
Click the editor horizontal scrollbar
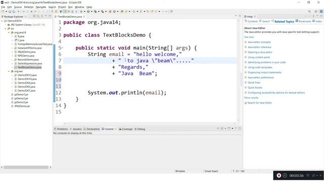pos(150,123)
